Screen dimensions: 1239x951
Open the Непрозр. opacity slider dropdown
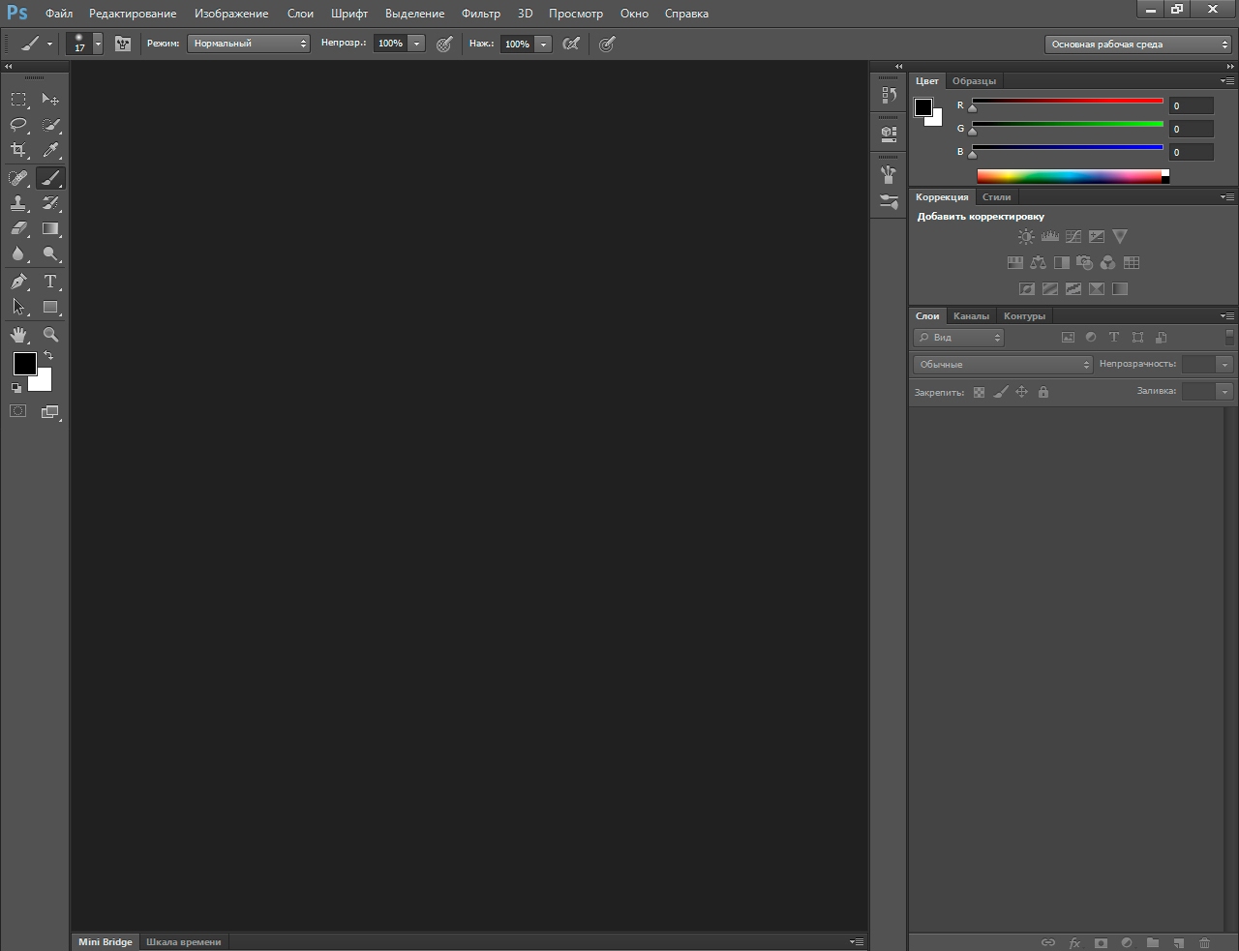(x=416, y=44)
